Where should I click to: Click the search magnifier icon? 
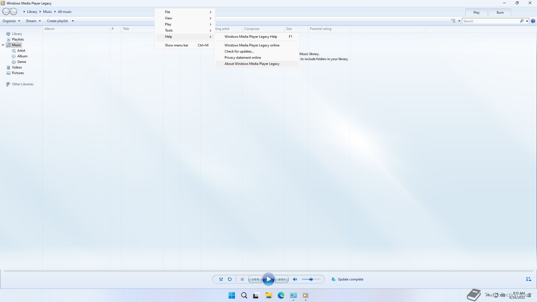[x=522, y=21]
